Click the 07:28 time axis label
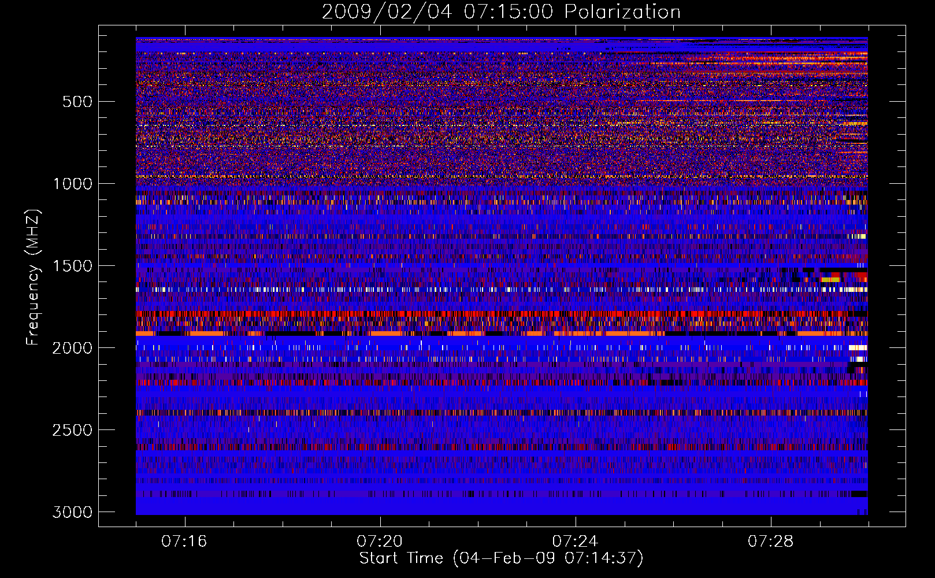The width and height of the screenshot is (935, 578). tap(771, 542)
